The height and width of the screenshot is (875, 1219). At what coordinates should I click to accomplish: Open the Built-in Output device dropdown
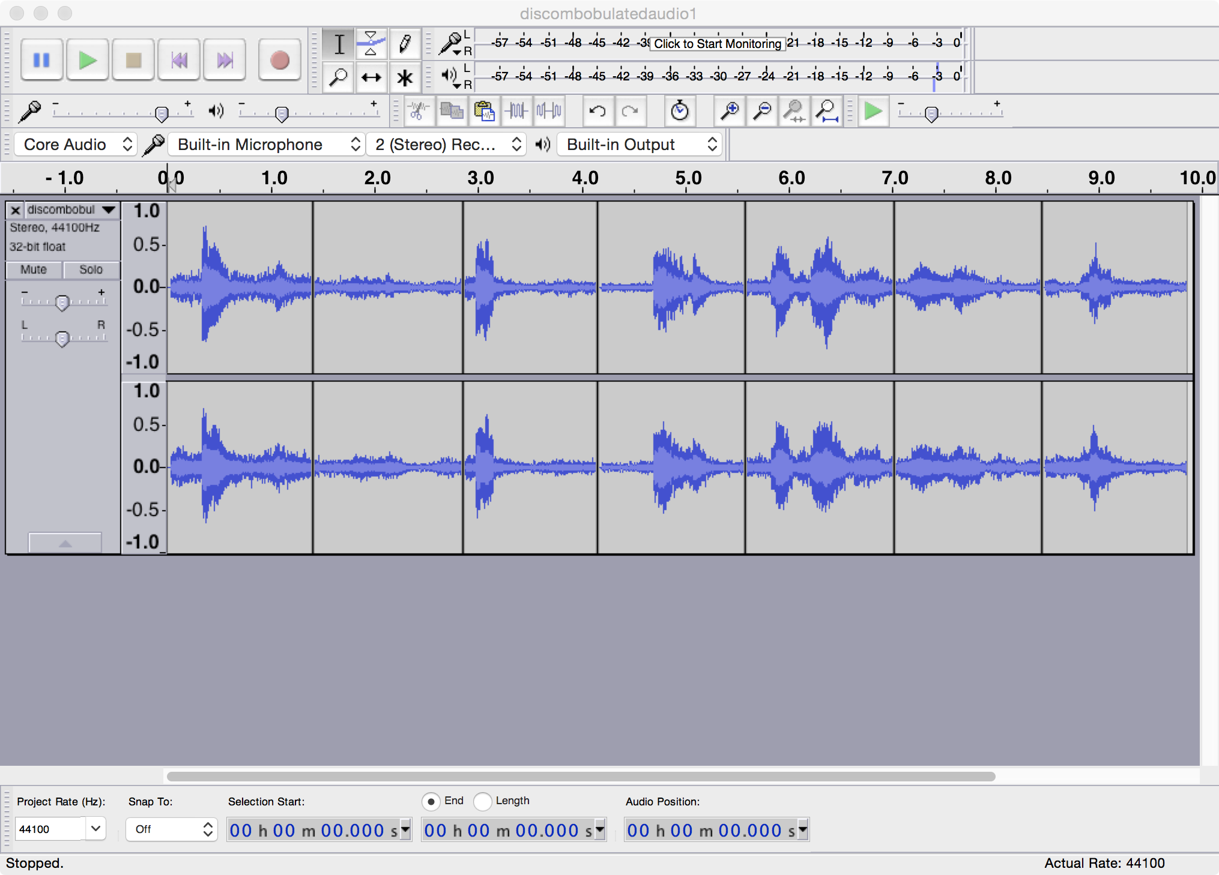pos(639,145)
